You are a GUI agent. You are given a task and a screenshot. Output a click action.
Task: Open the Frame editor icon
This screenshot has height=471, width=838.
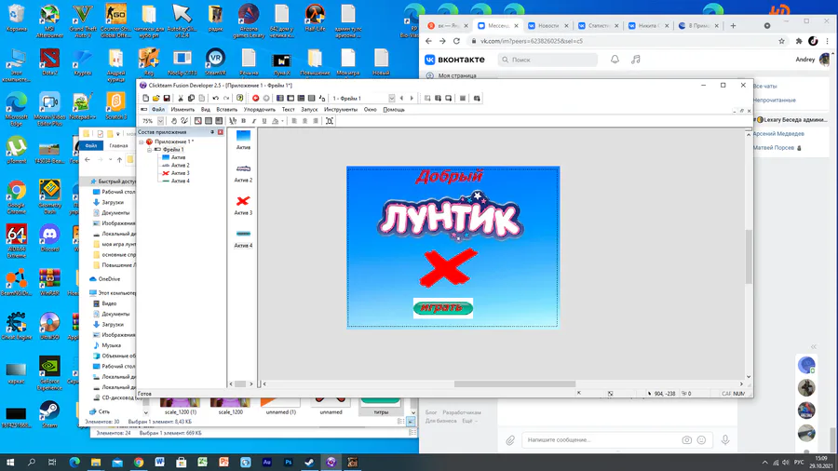click(x=291, y=99)
